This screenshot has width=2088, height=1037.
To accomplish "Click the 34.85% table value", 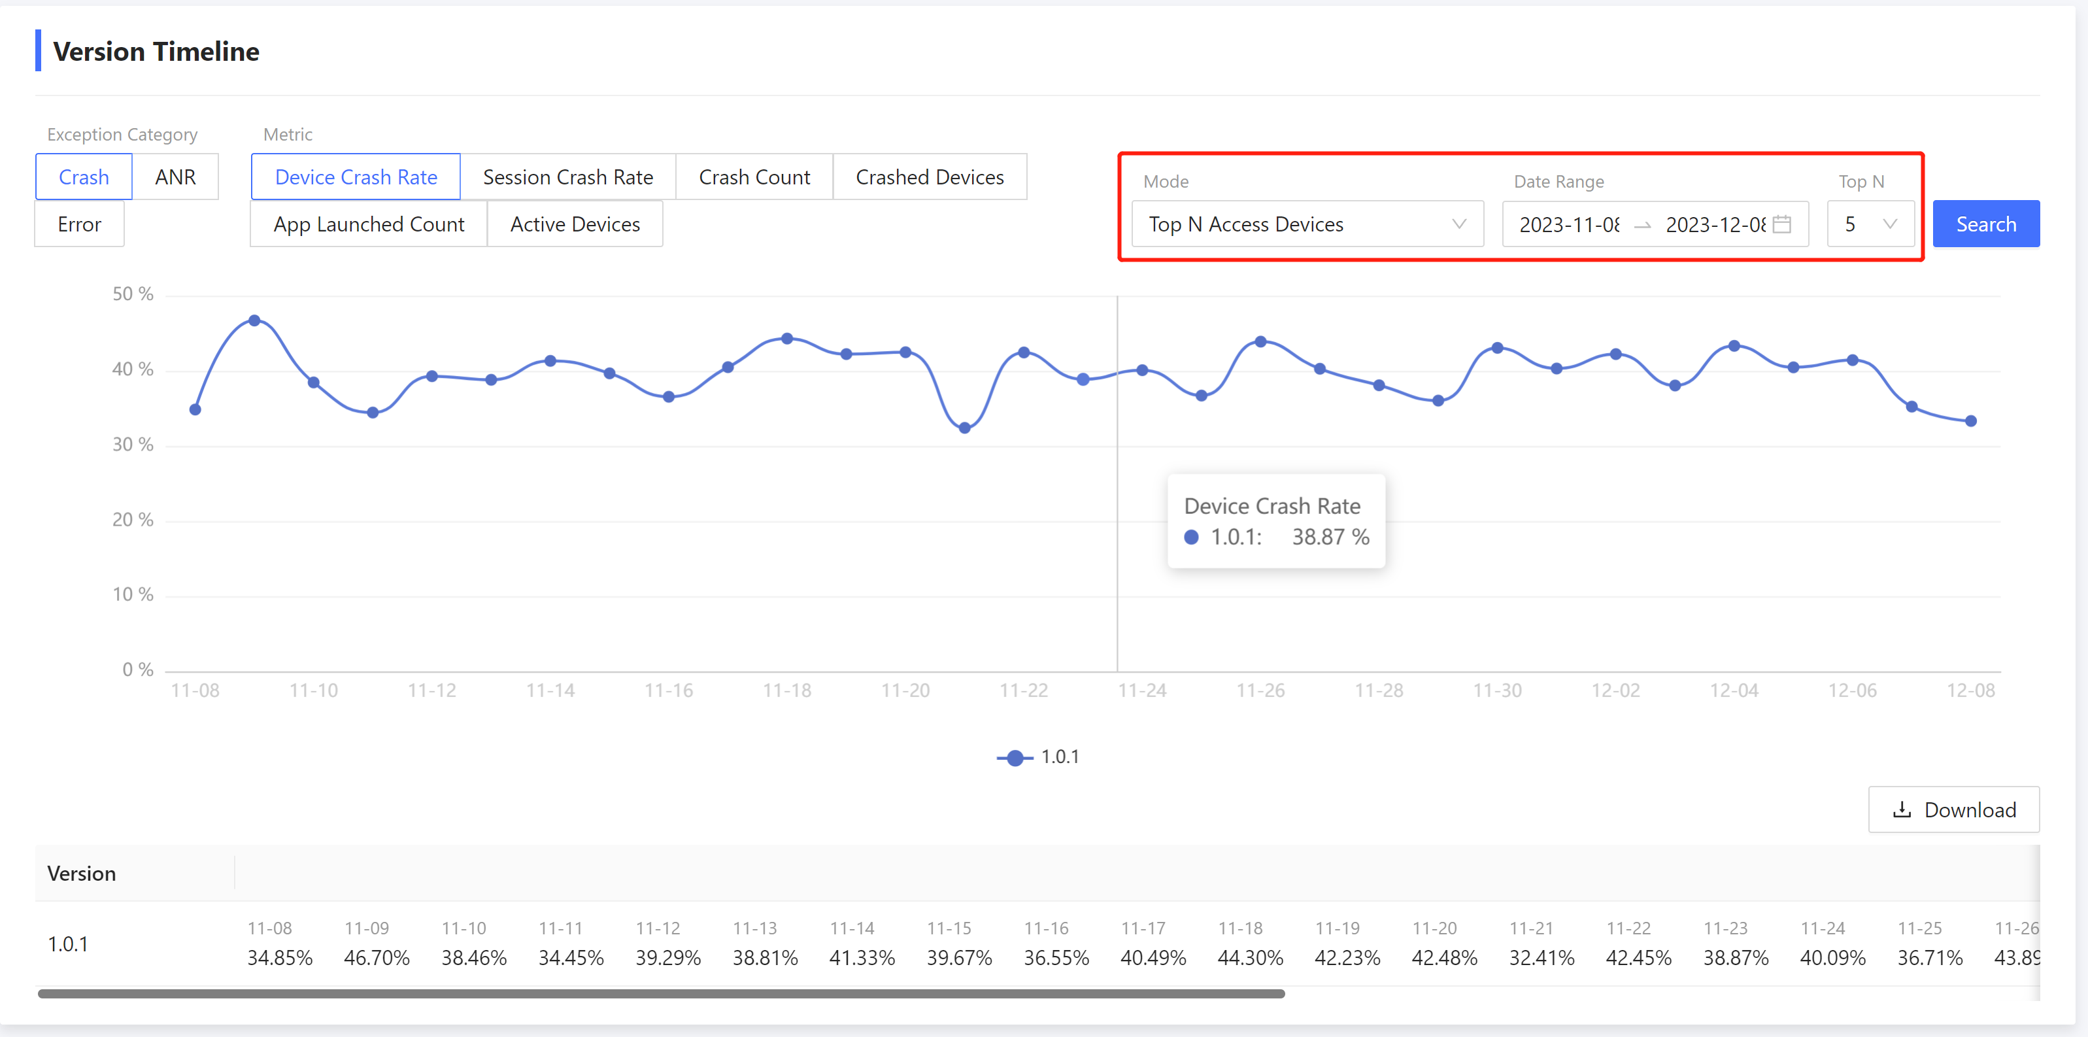I will tap(280, 957).
